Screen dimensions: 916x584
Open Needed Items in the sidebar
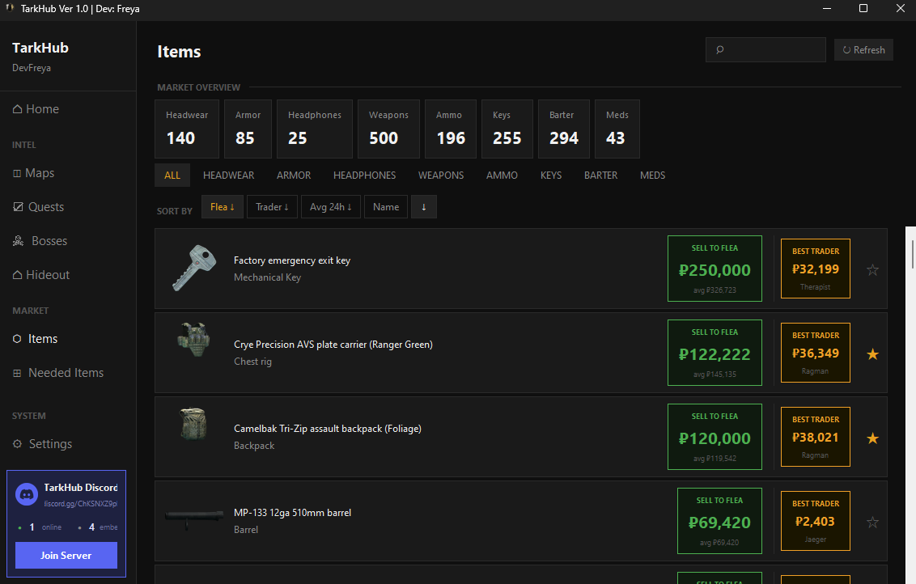pos(57,373)
